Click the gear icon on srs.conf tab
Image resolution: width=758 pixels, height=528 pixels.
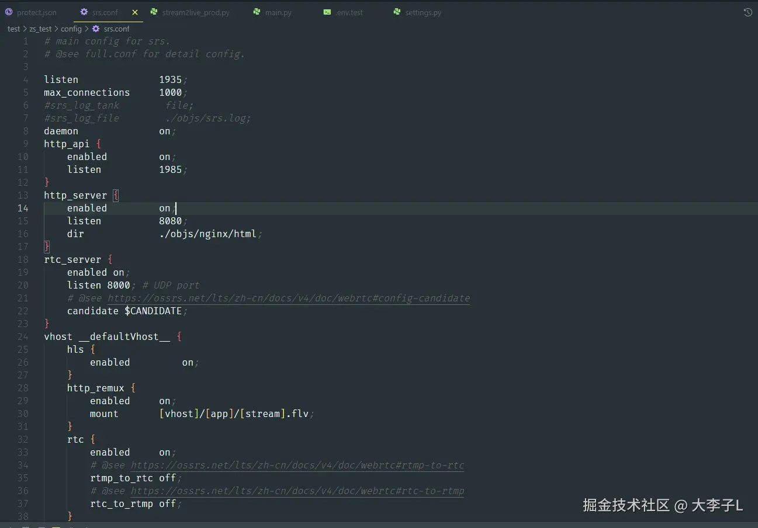tap(84, 12)
